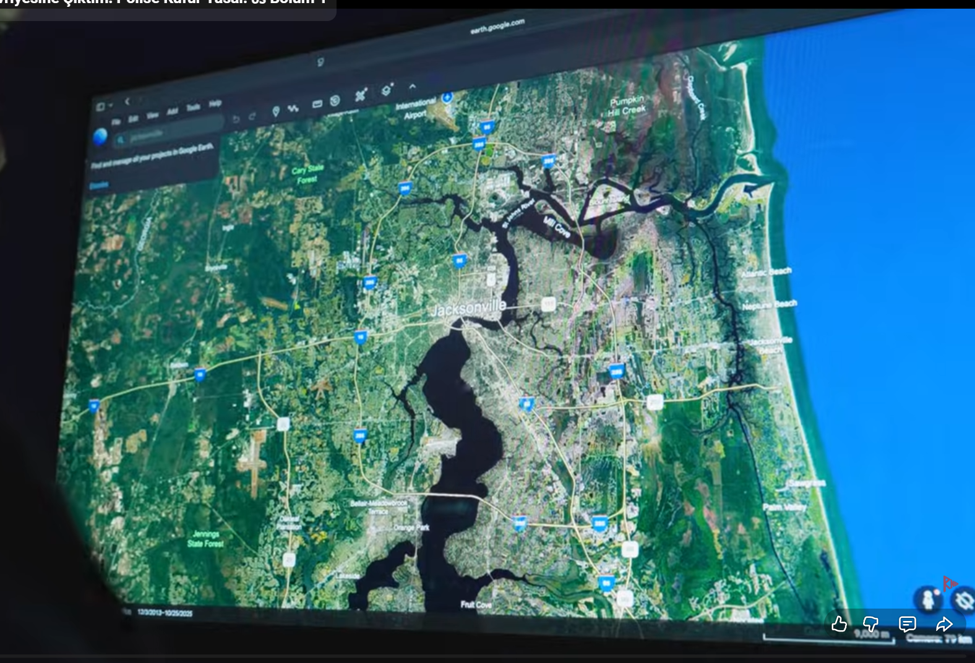The image size is (975, 663).
Task: Click the Neptune Beach label
Action: coord(769,305)
